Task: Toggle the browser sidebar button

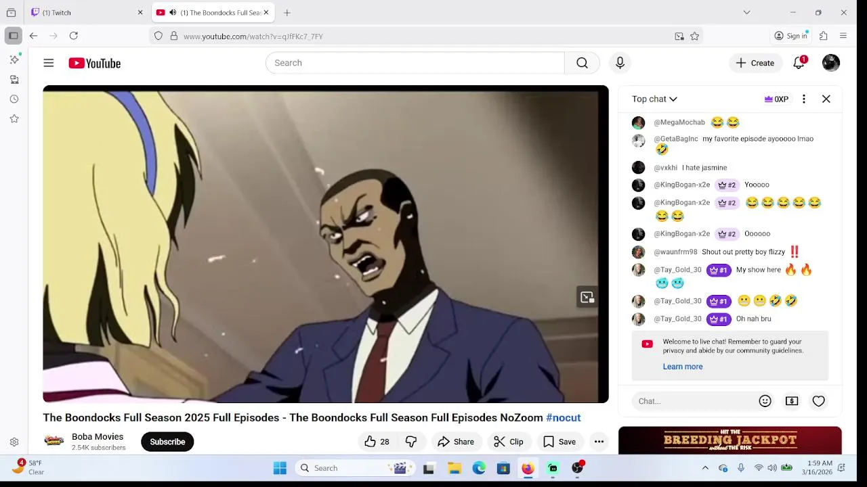Action: (x=13, y=36)
